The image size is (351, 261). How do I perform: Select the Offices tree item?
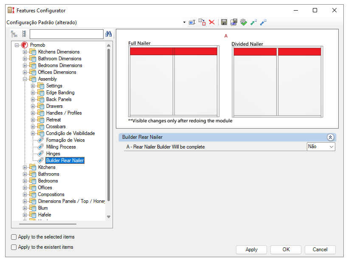click(x=45, y=188)
